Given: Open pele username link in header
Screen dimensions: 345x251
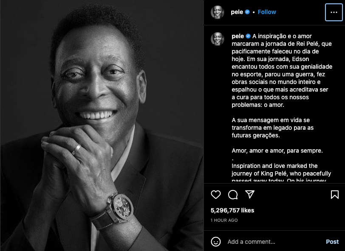Looking at the screenshot, I should point(237,12).
